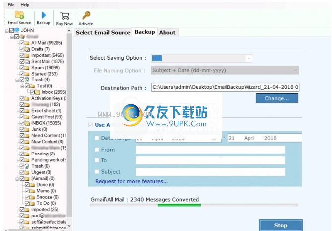Switch to the Backup tab

(145, 32)
